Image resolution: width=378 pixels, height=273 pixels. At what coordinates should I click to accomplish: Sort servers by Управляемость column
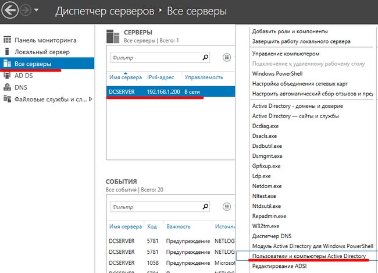pos(204,77)
